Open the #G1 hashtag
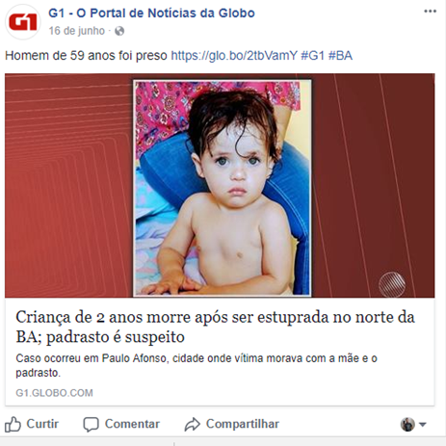The height and width of the screenshot is (446, 446). [312, 56]
